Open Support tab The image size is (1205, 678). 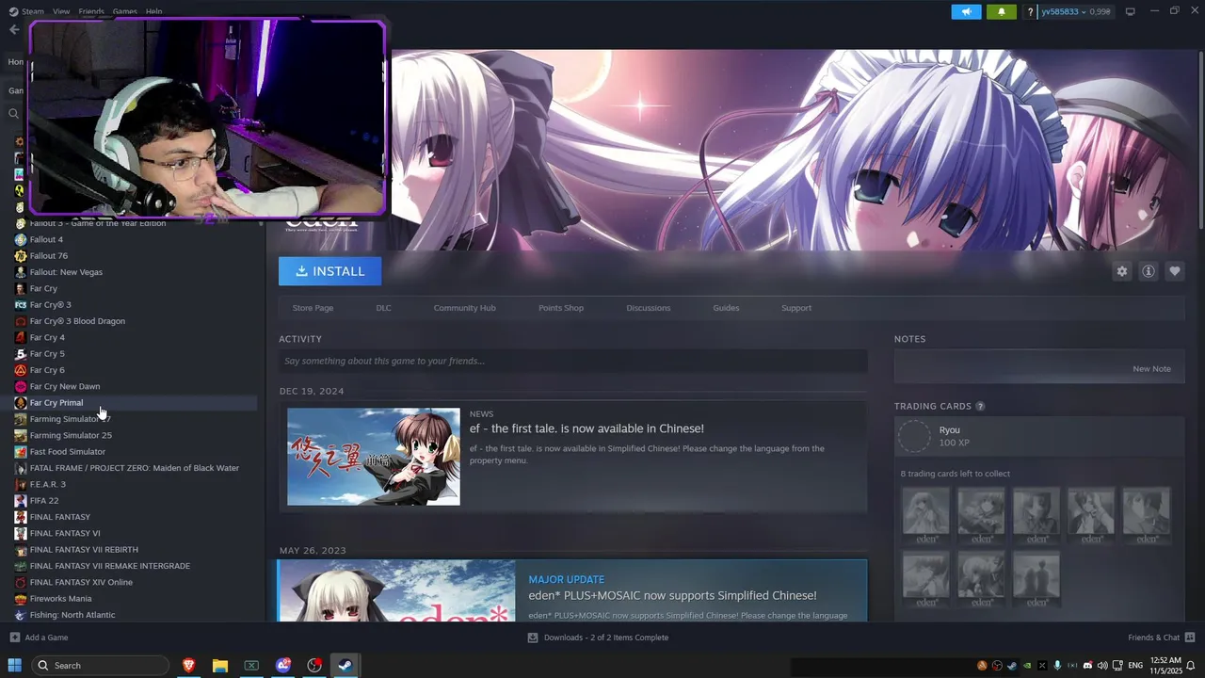pos(796,308)
